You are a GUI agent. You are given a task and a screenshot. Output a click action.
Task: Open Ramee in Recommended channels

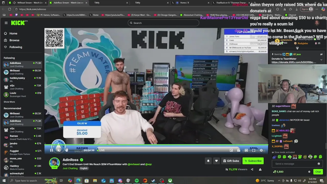(22, 137)
